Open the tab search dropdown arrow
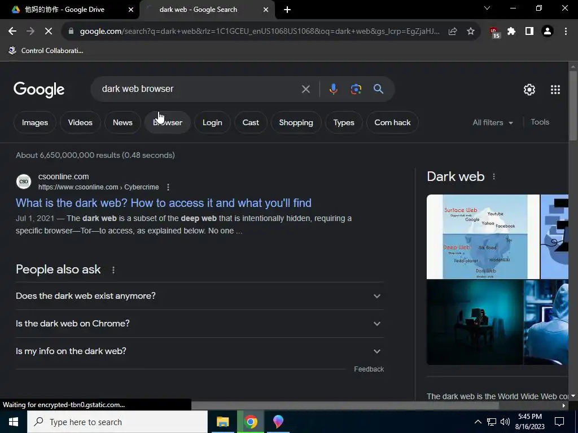Viewport: 578px width, 433px height. coord(487,8)
